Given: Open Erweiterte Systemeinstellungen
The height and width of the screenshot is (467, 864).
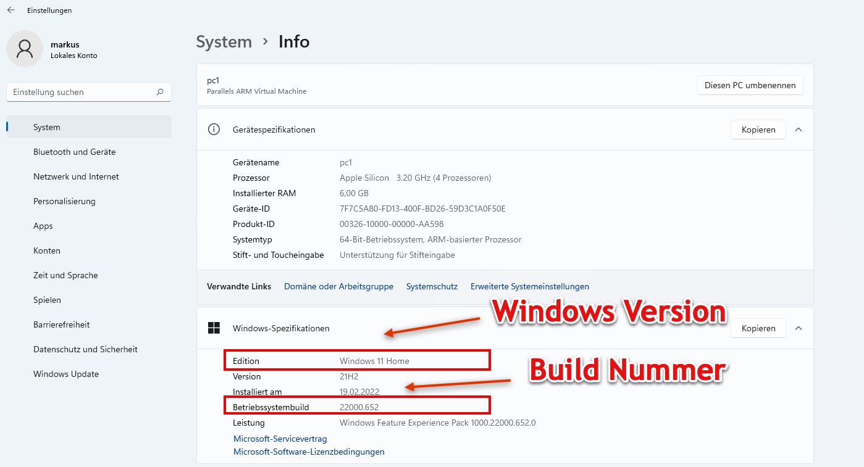Looking at the screenshot, I should point(529,286).
